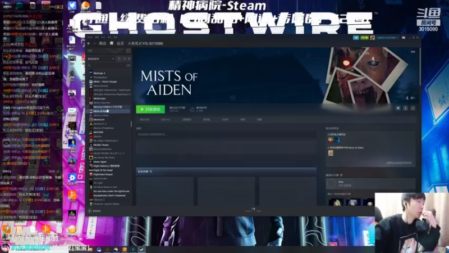Viewport: 449px width, 253px height.
Task: Open the downloads bar at window bottom
Action: click(253, 210)
